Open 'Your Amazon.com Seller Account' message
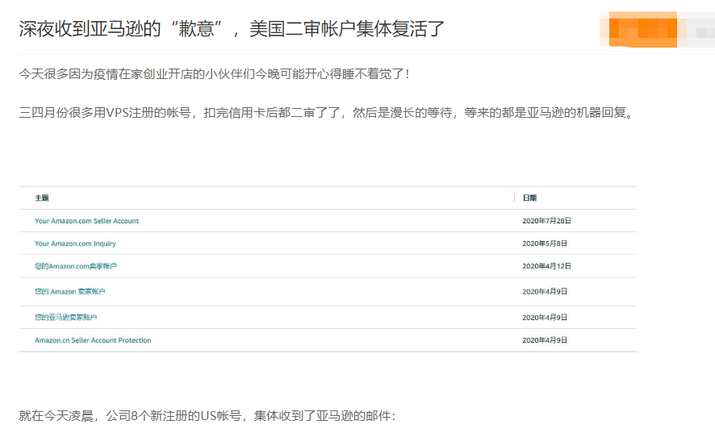715x437 pixels. point(86,221)
